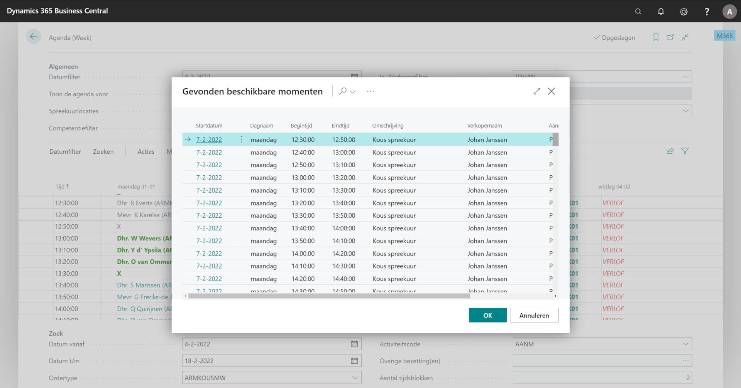Share the agenda list icon
This screenshot has width=741, height=388.
point(670,151)
